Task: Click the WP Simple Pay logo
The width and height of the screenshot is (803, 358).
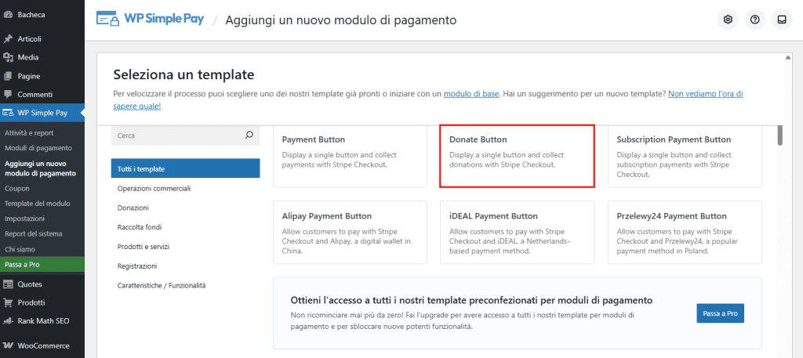Action: point(151,20)
